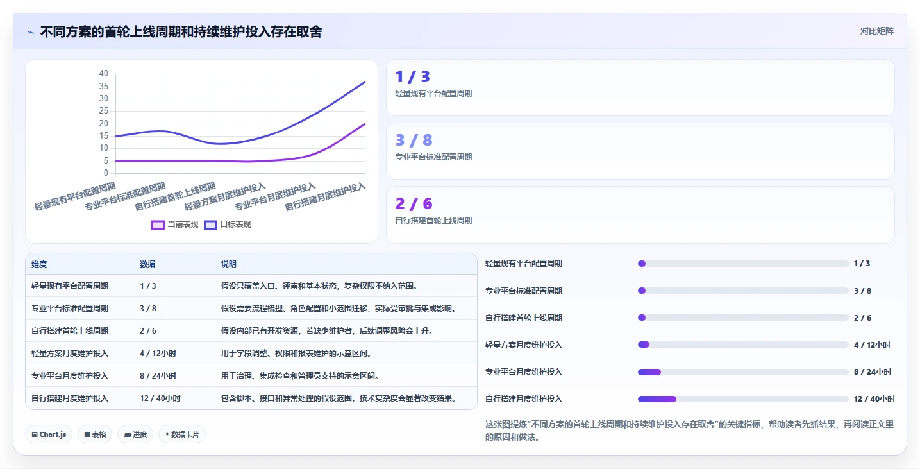This screenshot has width=920, height=469.
Task: Open the 2 / 6 自行搭建首轮上线周期 card
Action: click(640, 215)
